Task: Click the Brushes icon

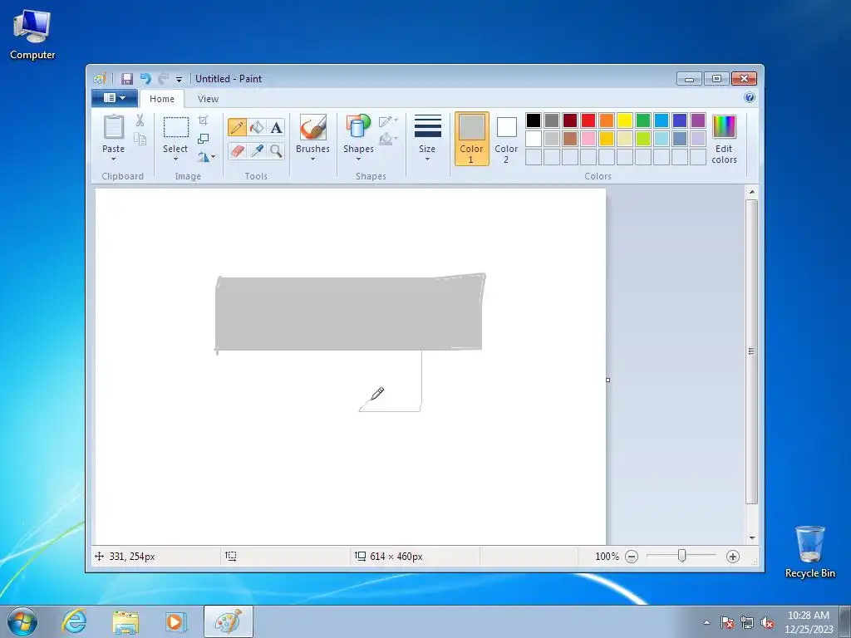Action: [x=313, y=128]
